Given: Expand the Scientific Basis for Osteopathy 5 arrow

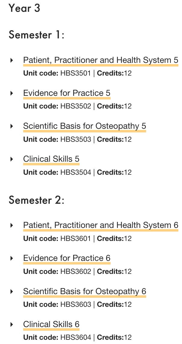Looking at the screenshot, I should click(12, 126).
